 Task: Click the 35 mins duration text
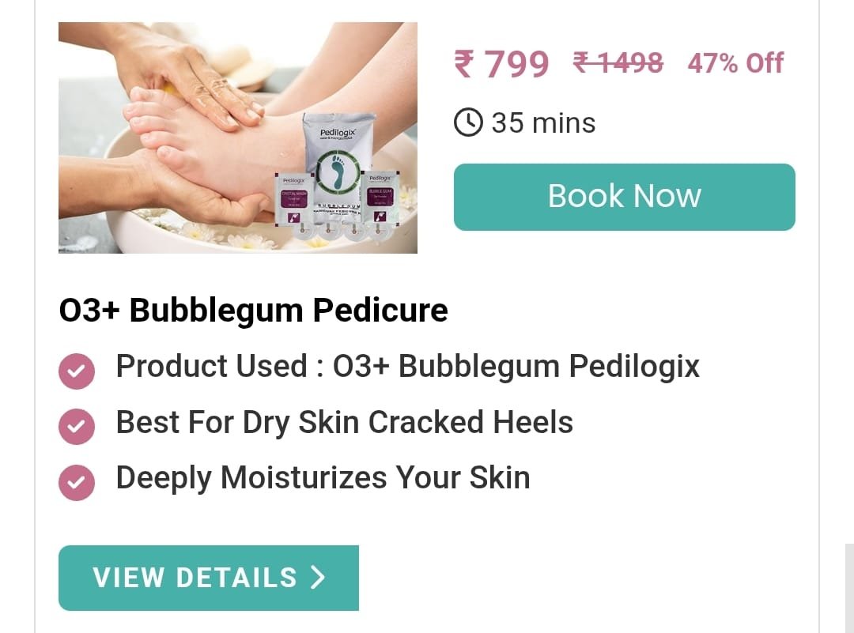point(543,123)
